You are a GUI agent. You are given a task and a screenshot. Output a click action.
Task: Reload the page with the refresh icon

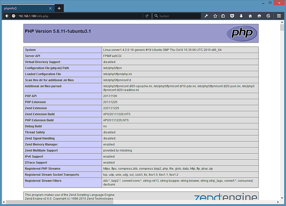(147, 16)
